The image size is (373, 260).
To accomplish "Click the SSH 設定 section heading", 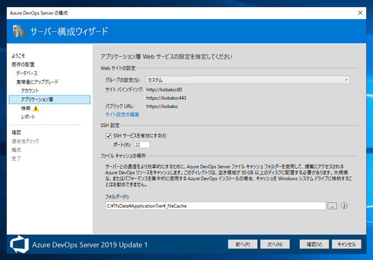I will (x=110, y=126).
